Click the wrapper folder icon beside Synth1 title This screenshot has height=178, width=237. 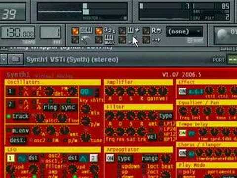(x=16, y=59)
